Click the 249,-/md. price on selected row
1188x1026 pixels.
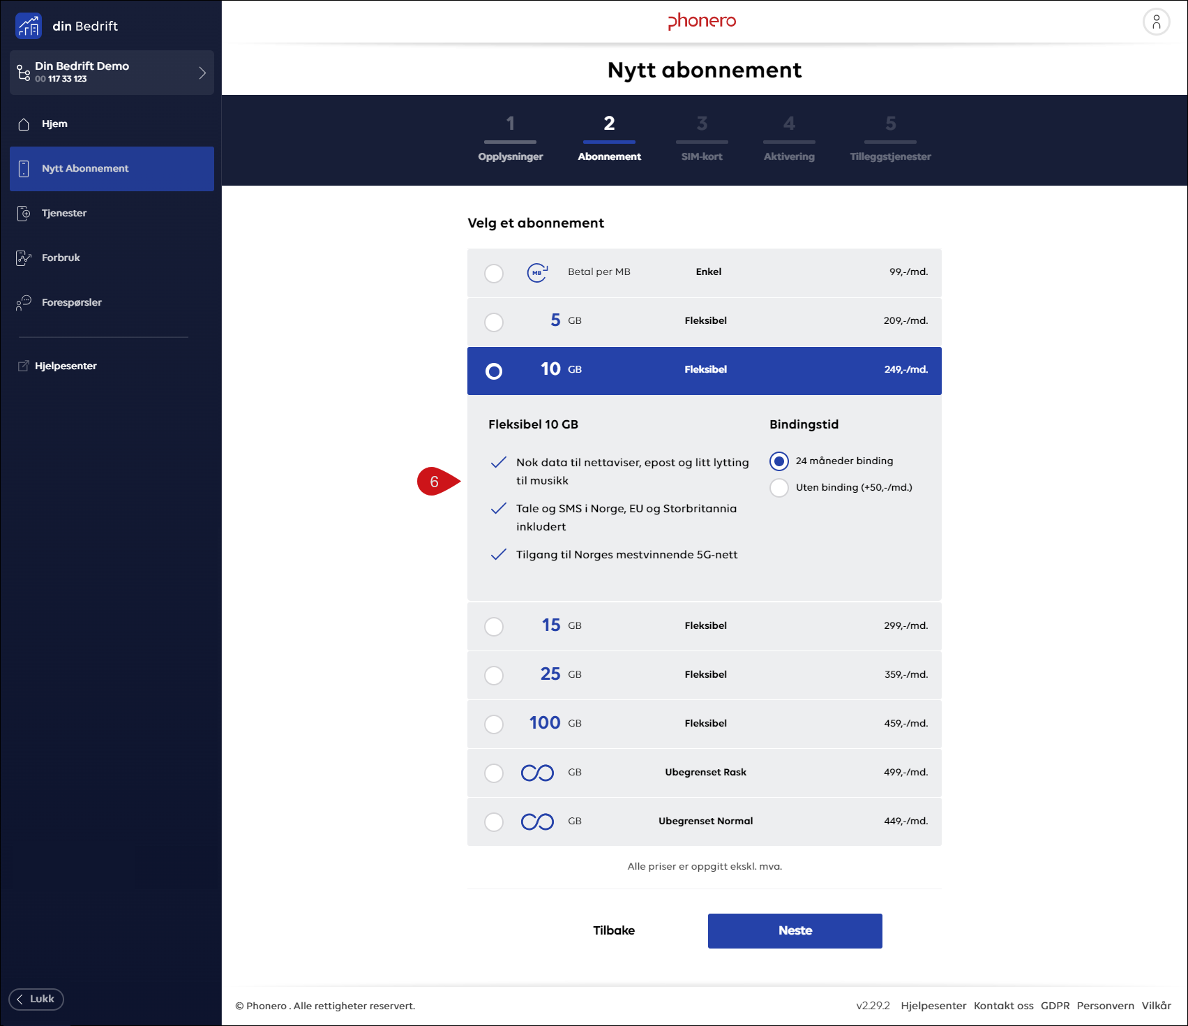[x=906, y=370]
